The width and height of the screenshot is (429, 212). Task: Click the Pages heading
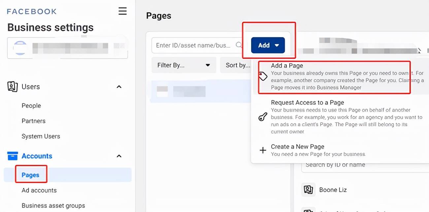pyautogui.click(x=159, y=16)
